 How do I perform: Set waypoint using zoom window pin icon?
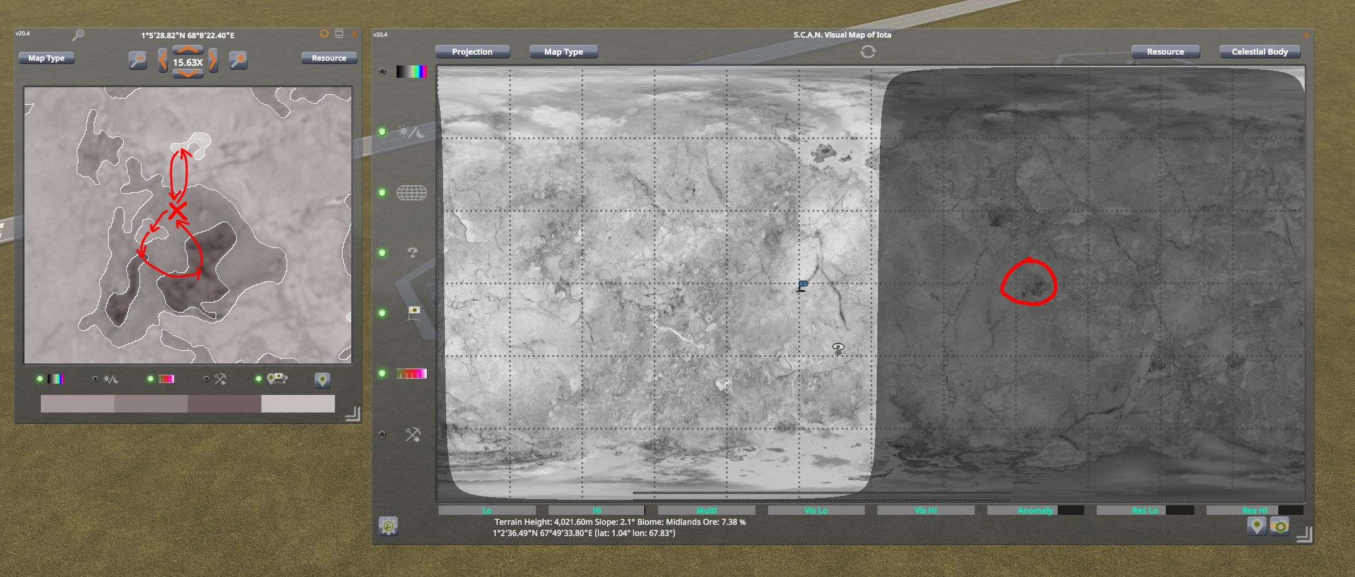point(322,380)
